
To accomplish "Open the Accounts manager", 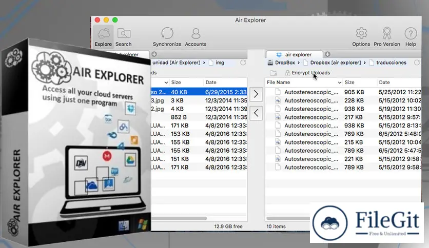I will point(196,37).
